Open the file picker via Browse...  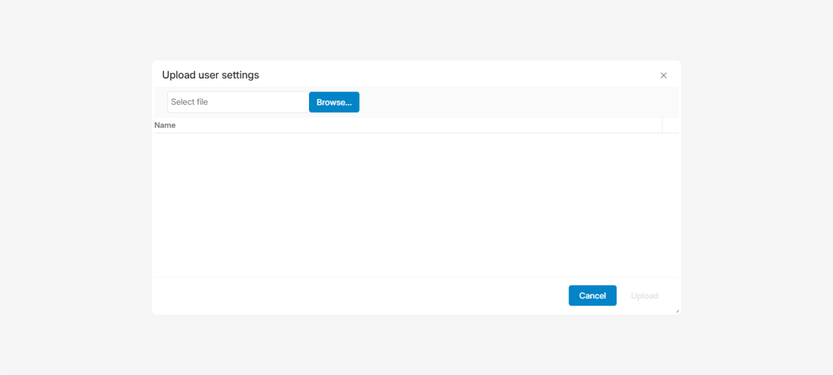click(334, 102)
